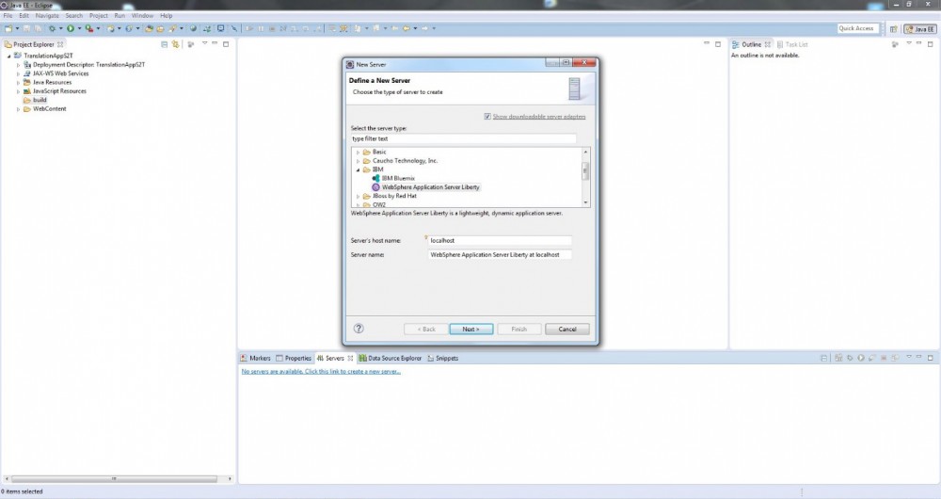This screenshot has height=499, width=941.
Task: Collapse the IBM server folder
Action: (x=359, y=169)
